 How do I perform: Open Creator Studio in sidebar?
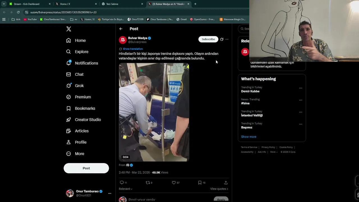pos(84,120)
